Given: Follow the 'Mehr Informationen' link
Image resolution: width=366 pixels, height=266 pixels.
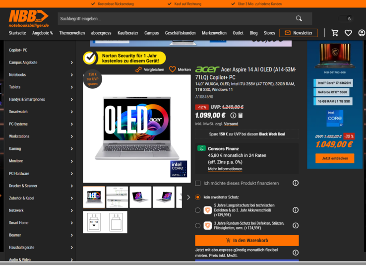Looking at the screenshot, I should point(225,169).
